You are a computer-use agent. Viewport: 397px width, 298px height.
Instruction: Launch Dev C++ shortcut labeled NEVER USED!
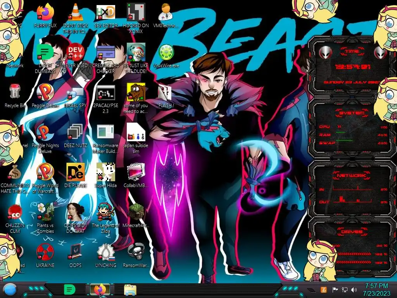[x=75, y=52]
